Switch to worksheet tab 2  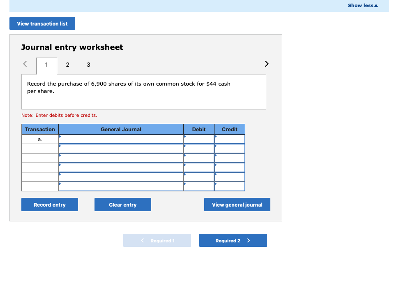(x=67, y=65)
